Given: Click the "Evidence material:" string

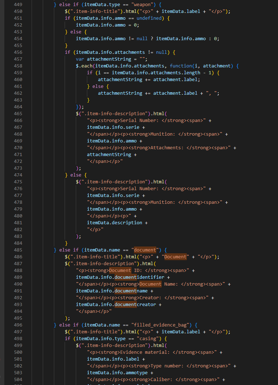Looking at the screenshot, I should [145, 352].
